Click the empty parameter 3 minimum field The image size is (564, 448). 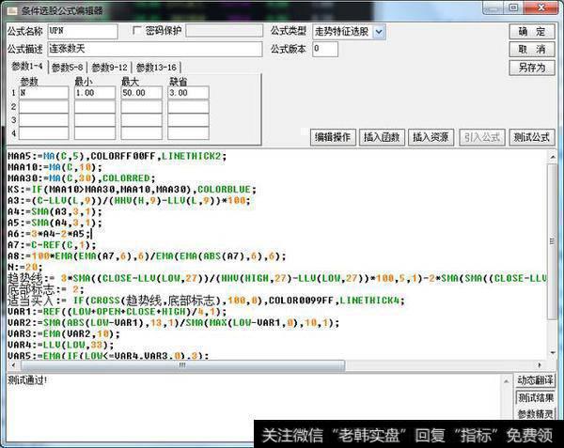(95, 120)
